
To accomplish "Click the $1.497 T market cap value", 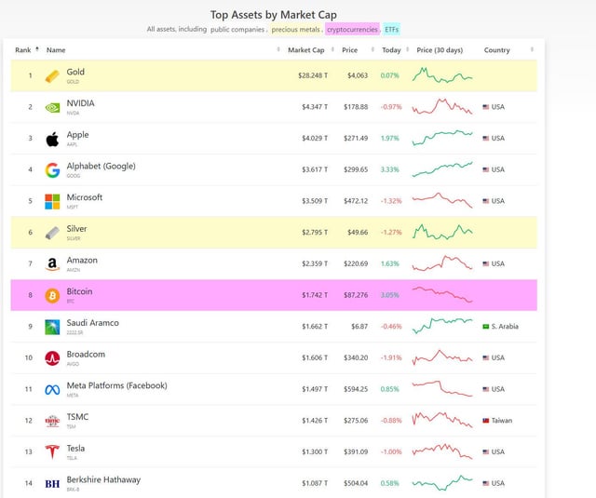I will coord(315,389).
